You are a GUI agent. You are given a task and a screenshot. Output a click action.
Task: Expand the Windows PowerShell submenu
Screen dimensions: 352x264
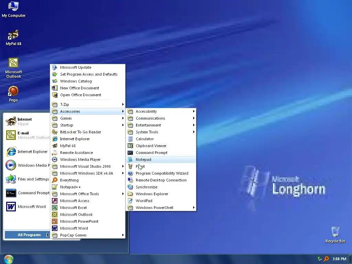(161, 208)
